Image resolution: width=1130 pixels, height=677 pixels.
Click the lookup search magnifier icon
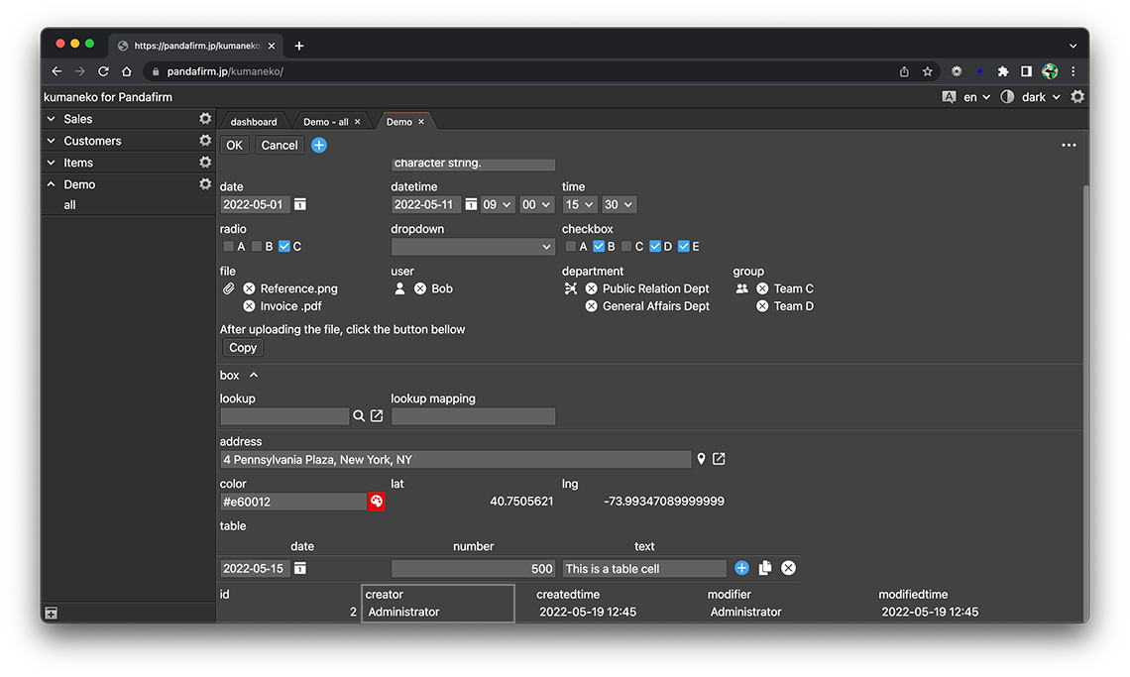click(359, 416)
